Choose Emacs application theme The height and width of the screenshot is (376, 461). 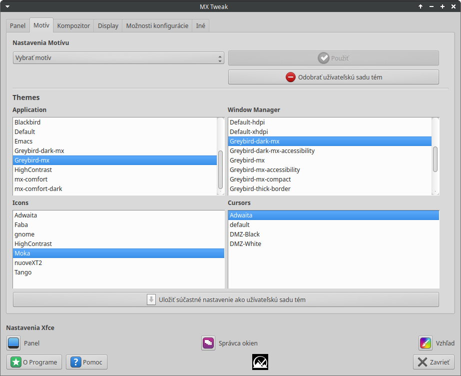coord(115,141)
